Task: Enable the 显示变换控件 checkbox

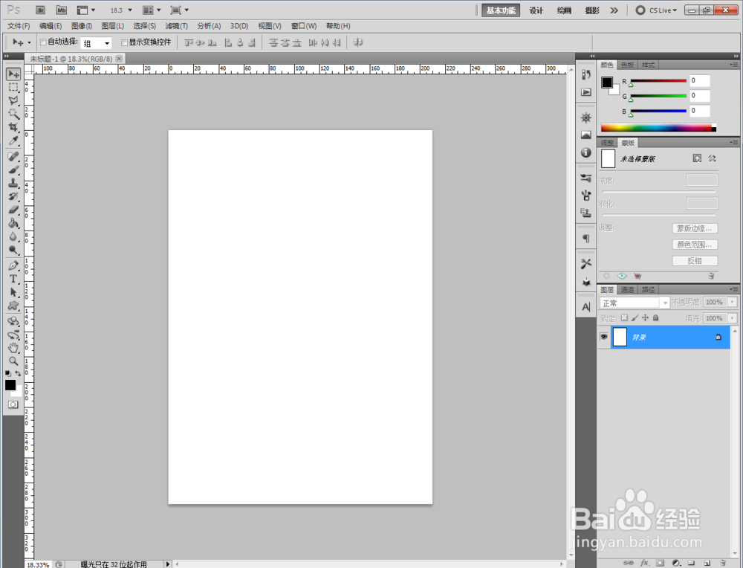Action: 125,42
